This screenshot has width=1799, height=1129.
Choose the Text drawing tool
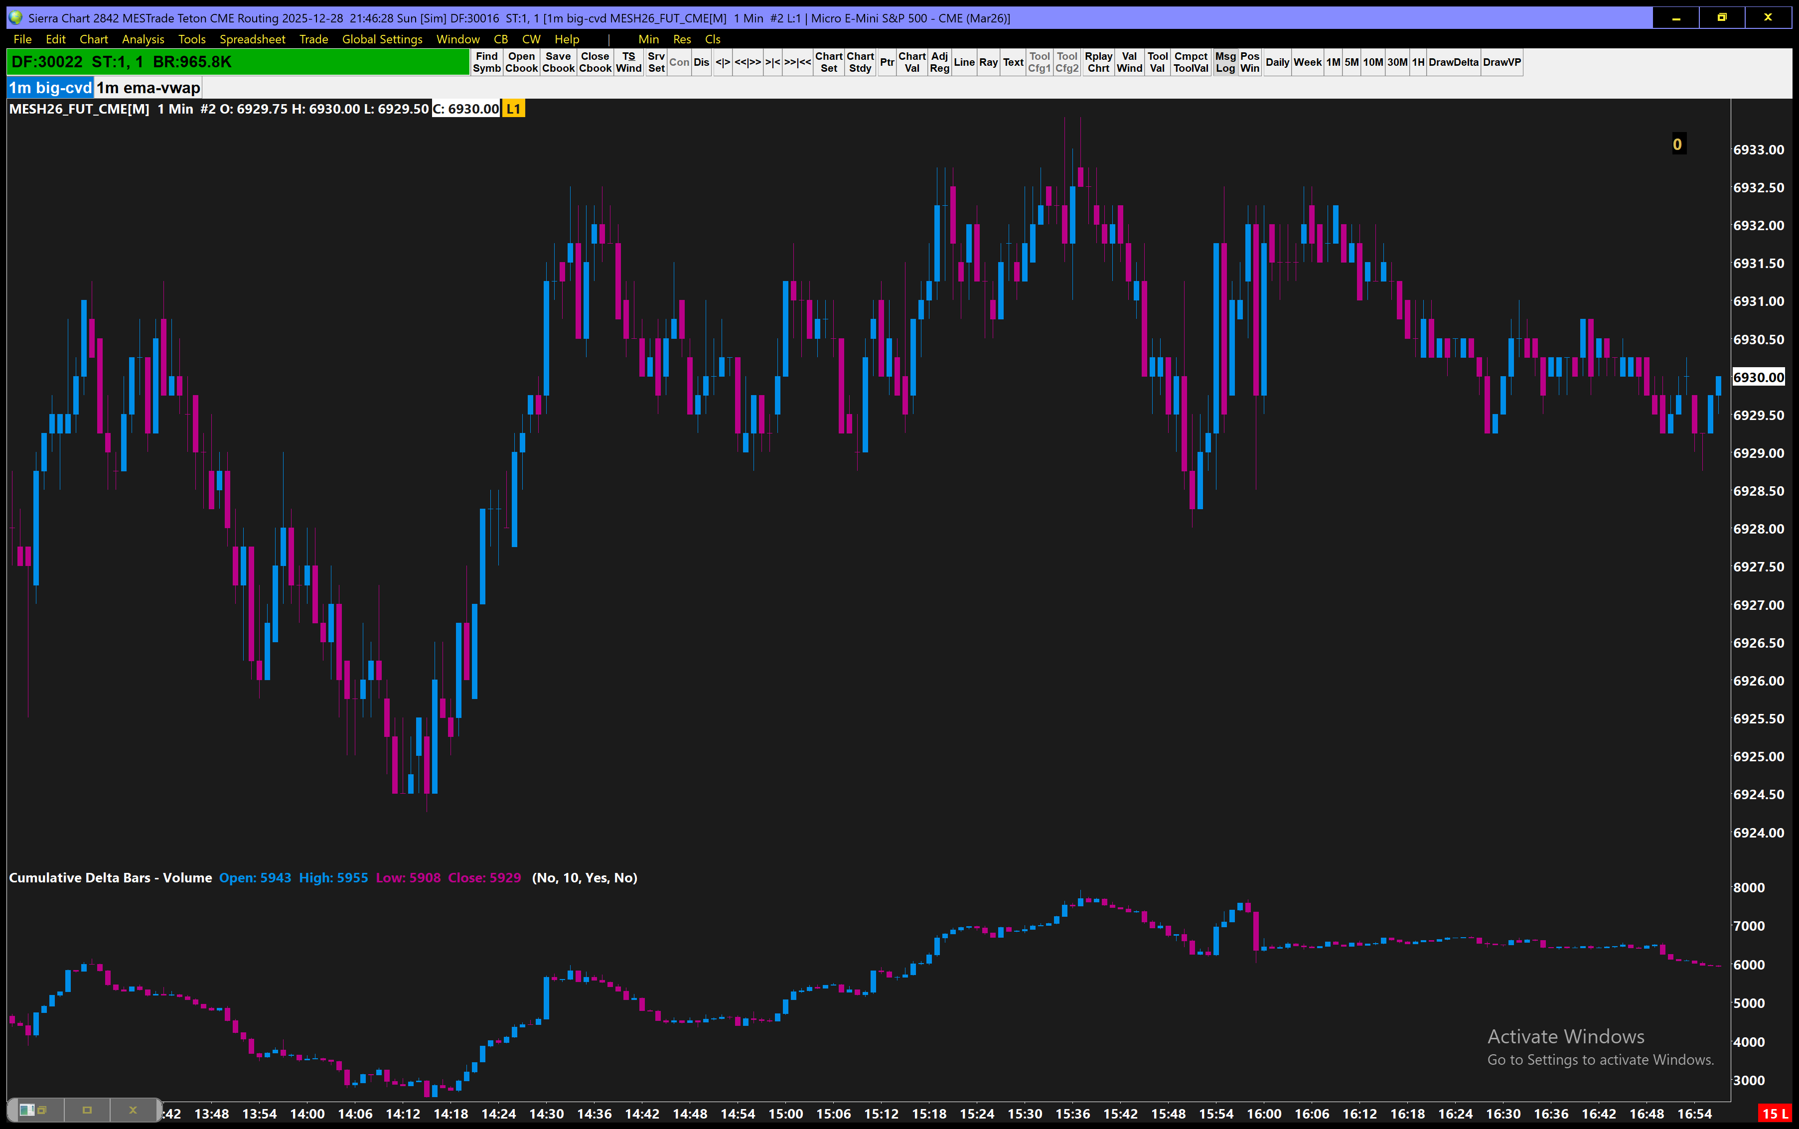(1013, 62)
